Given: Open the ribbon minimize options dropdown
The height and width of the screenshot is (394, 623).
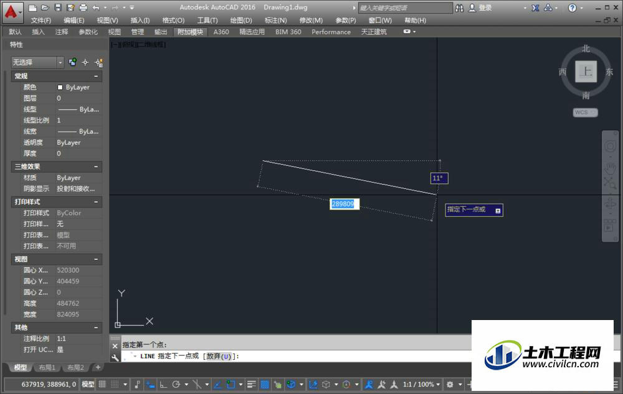Looking at the screenshot, I should (x=409, y=32).
